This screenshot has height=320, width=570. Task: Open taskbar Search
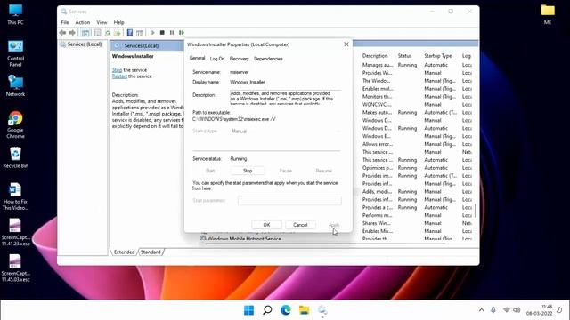[x=267, y=310]
